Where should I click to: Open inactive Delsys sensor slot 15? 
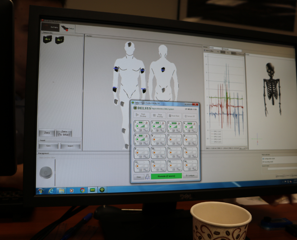(x=175, y=166)
